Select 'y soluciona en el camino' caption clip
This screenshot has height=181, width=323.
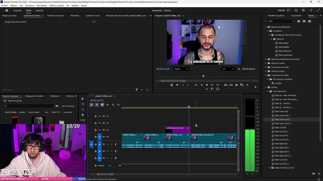coord(177,130)
